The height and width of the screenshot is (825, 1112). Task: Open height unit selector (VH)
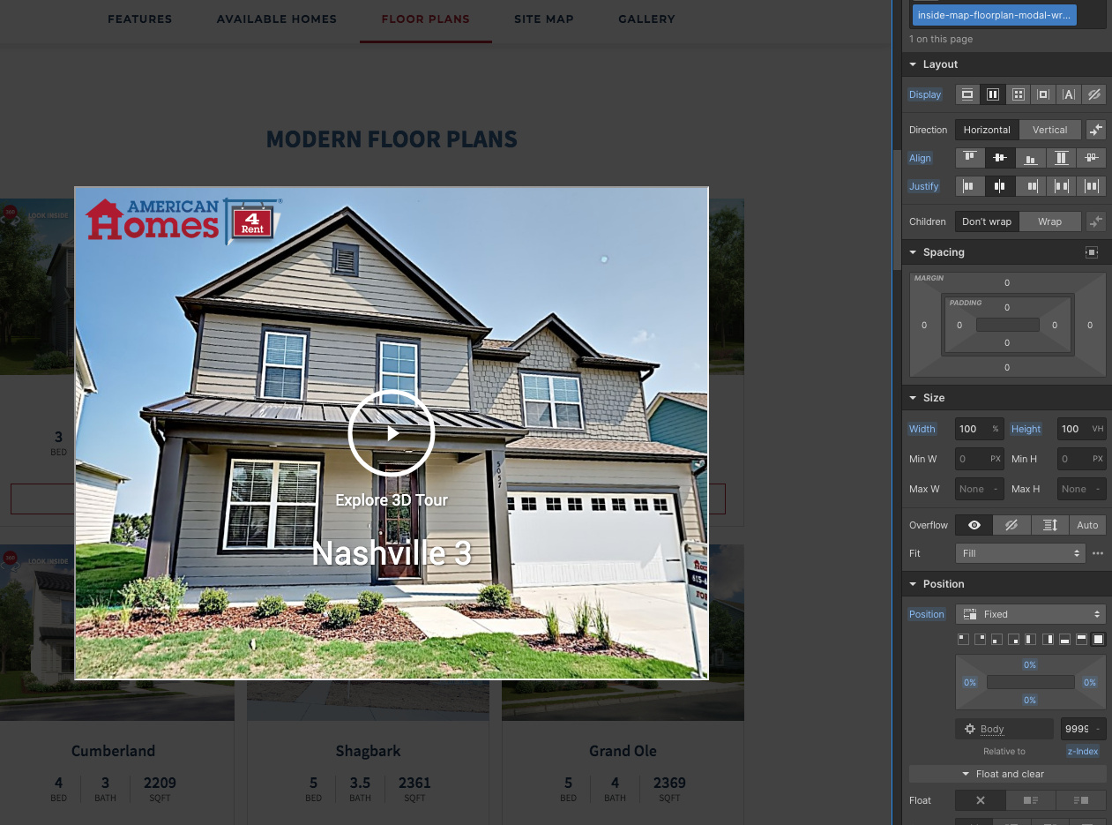[1098, 429]
